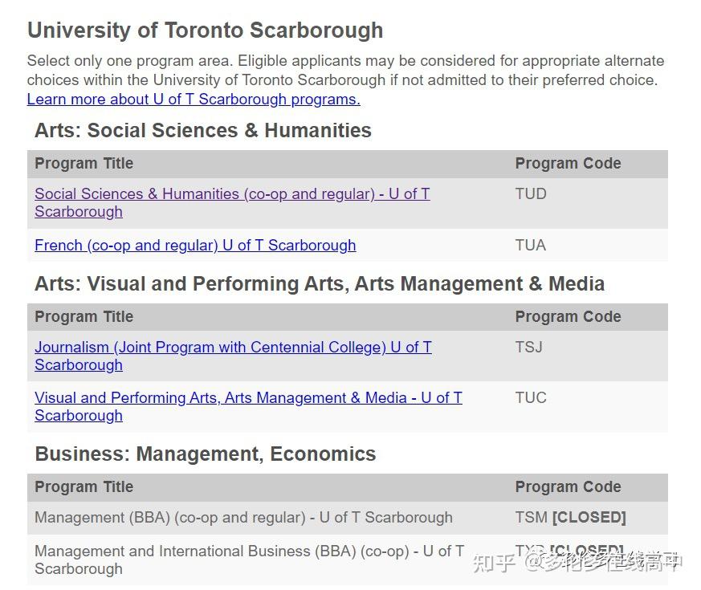Click the TSM [CLOSED] program code
The image size is (701, 590).
point(570,518)
